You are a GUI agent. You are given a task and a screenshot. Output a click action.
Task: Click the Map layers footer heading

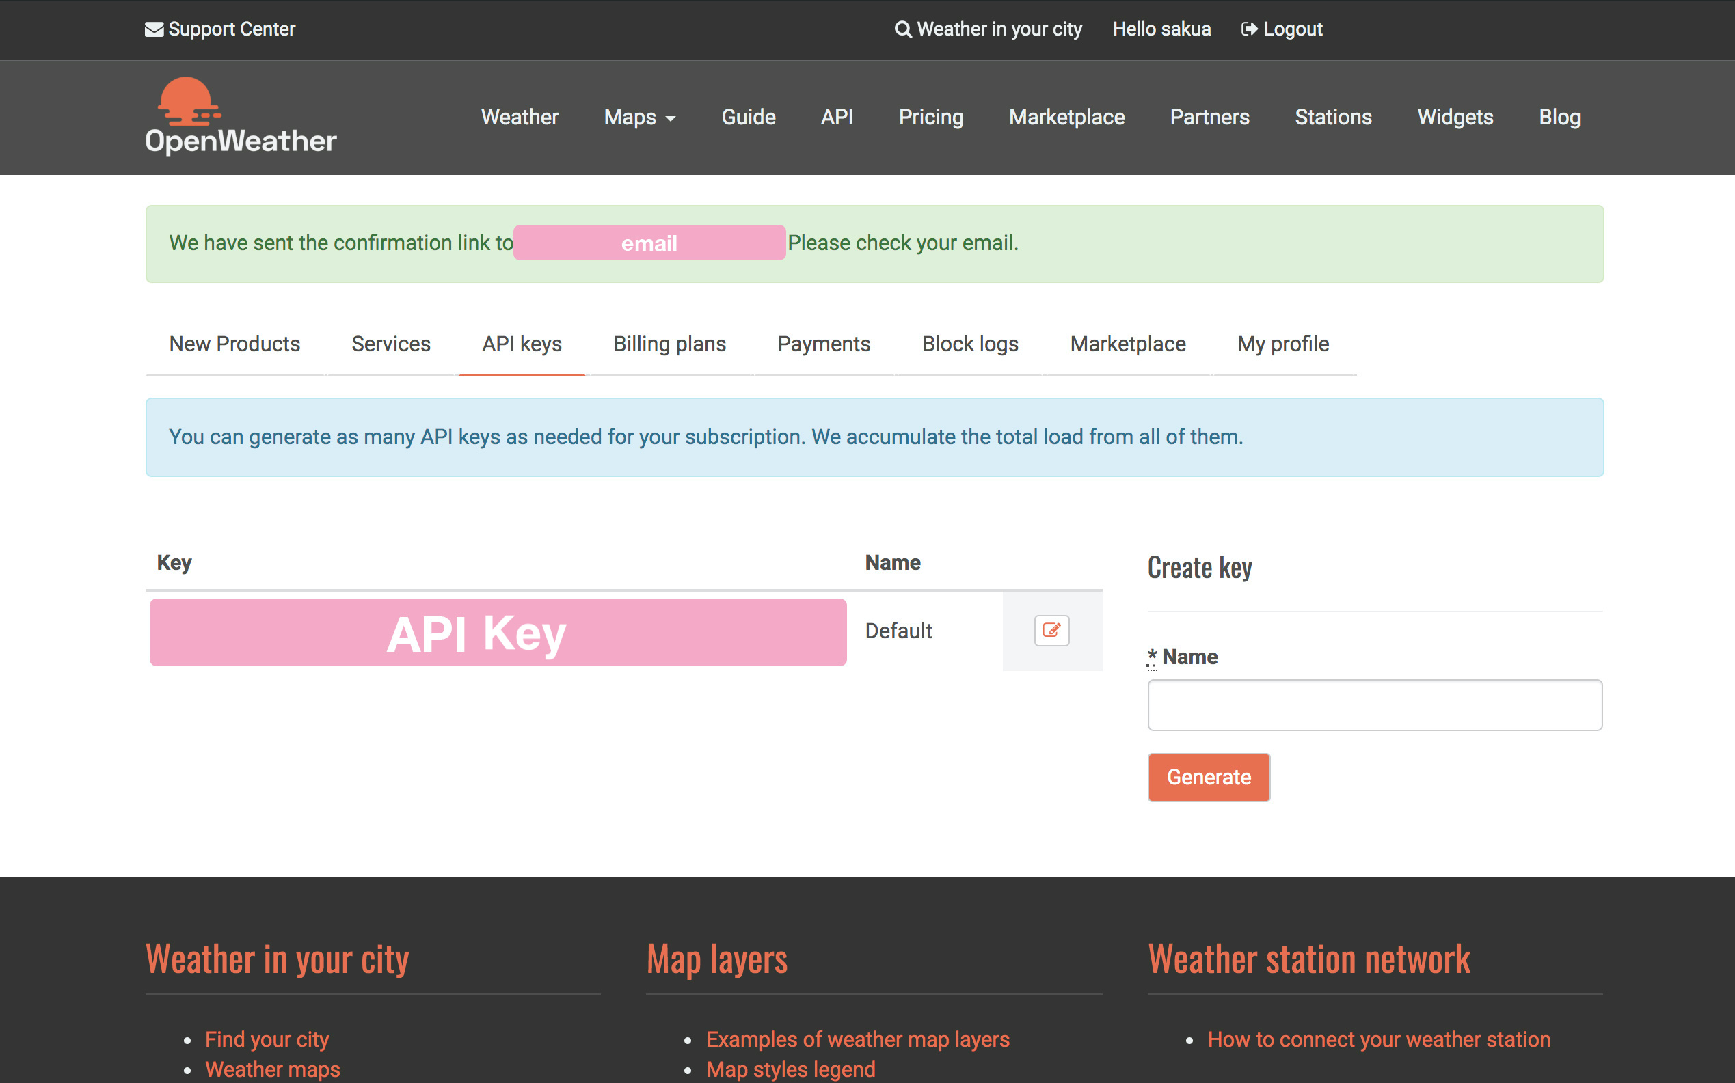tap(716, 959)
